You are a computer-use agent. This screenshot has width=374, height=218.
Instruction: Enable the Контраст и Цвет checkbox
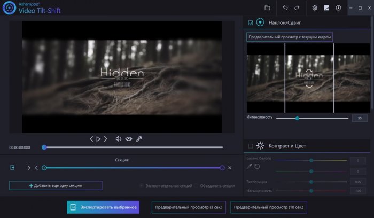pos(250,145)
